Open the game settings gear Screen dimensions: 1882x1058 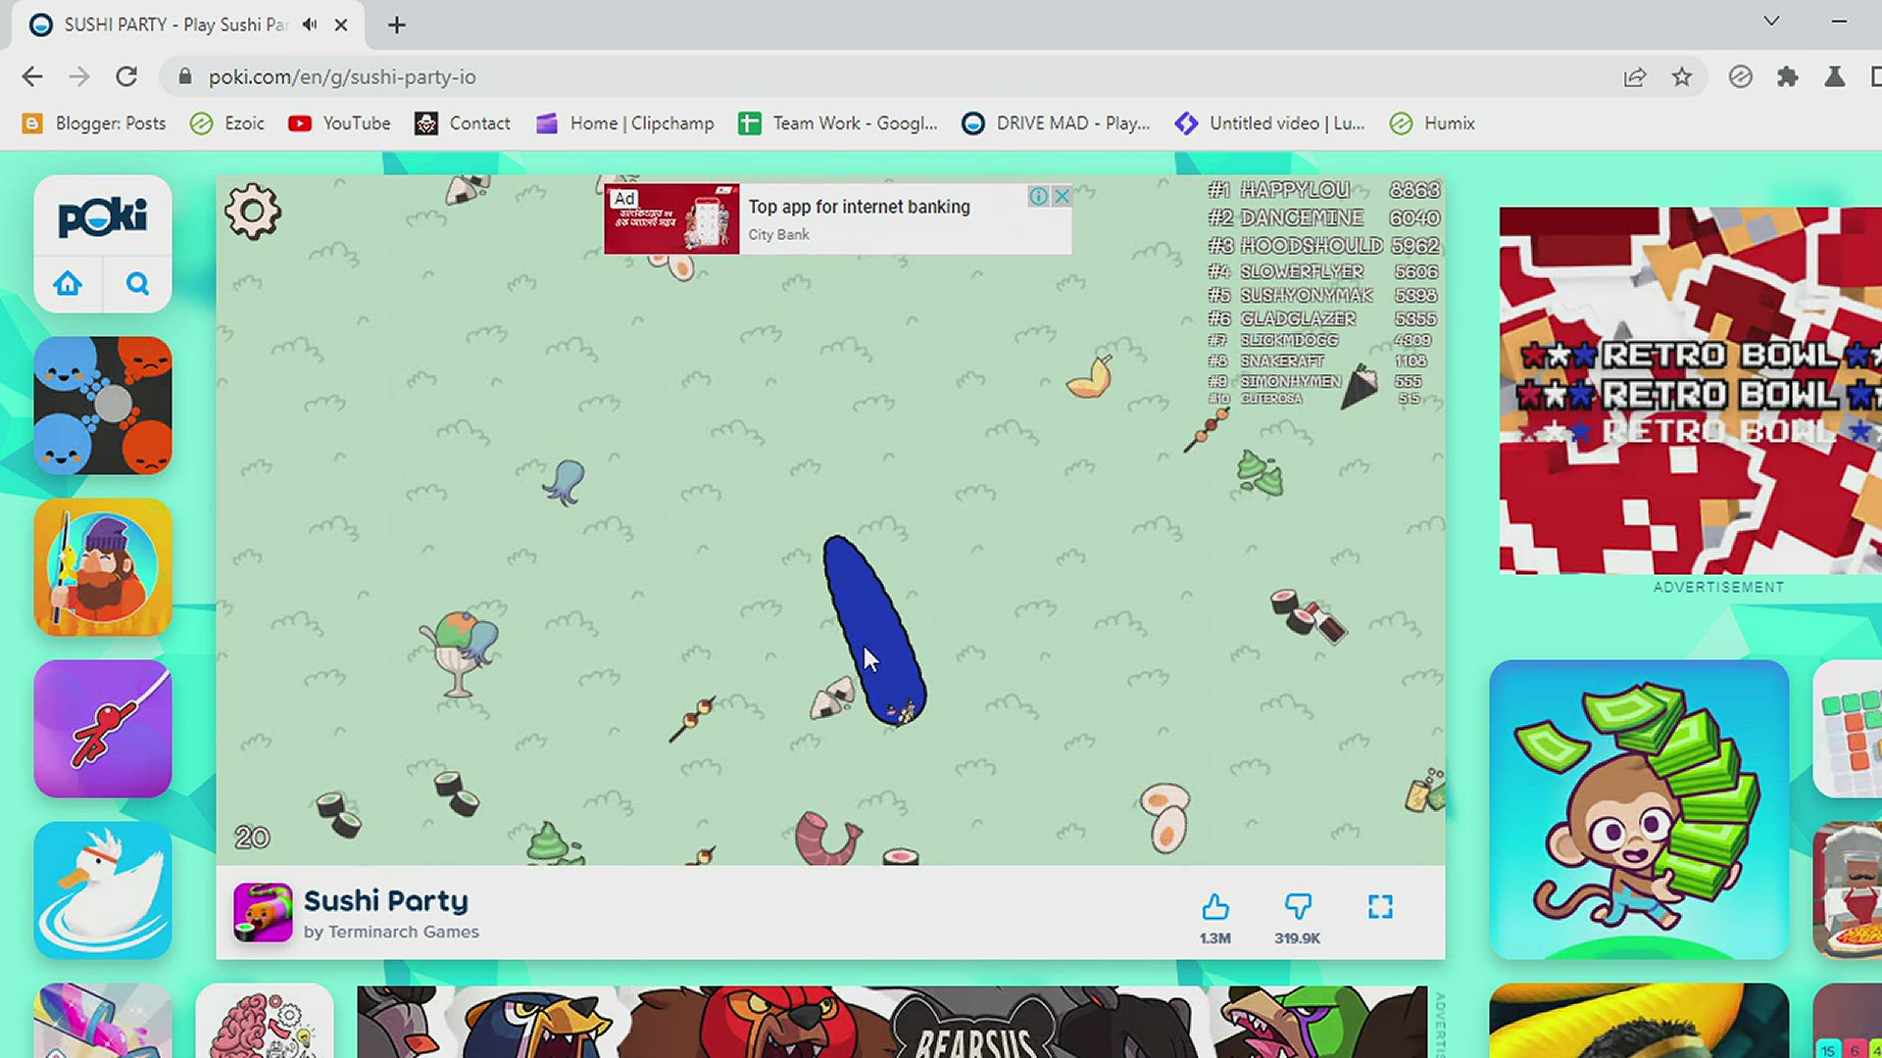click(x=253, y=211)
